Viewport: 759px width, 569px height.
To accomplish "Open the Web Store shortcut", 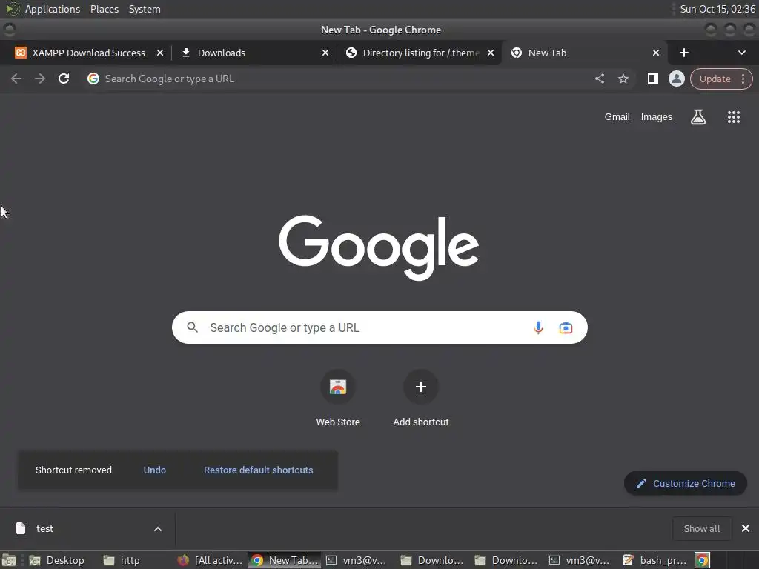I will coord(338,398).
